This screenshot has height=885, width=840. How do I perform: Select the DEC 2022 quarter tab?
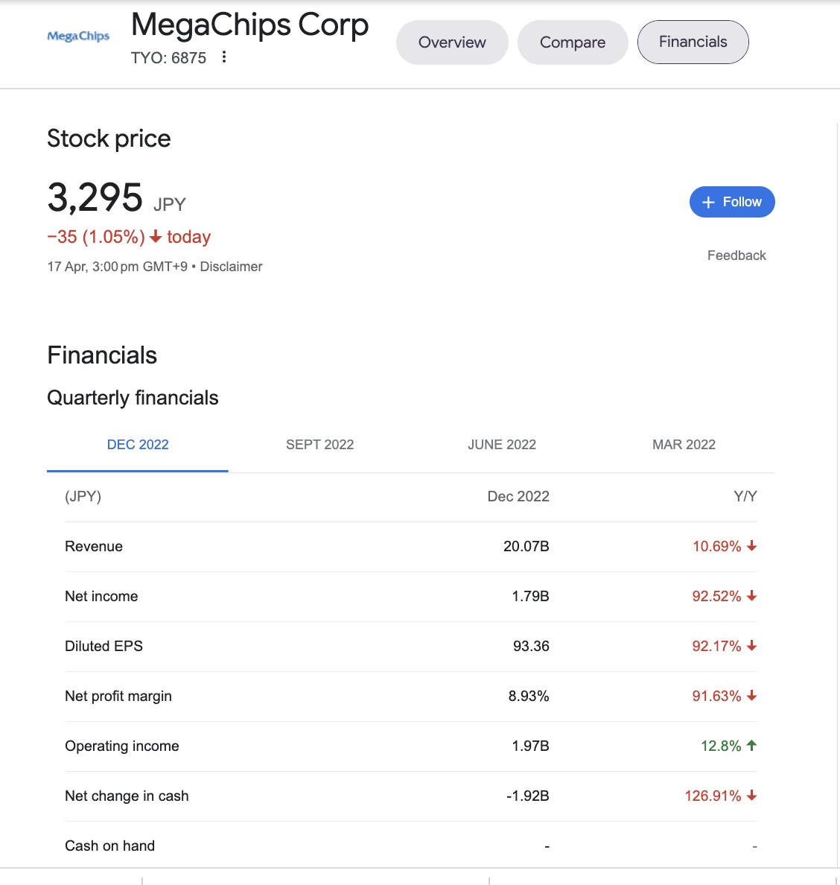pyautogui.click(x=138, y=445)
